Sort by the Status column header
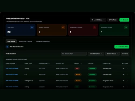Viewport: 135px width, 101px height. (91, 63)
